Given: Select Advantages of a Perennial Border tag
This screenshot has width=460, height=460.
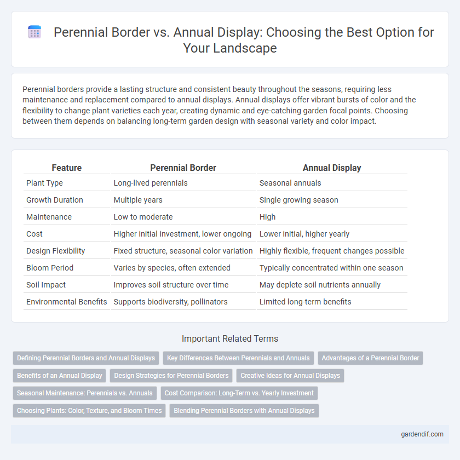Looking at the screenshot, I should 370,358.
